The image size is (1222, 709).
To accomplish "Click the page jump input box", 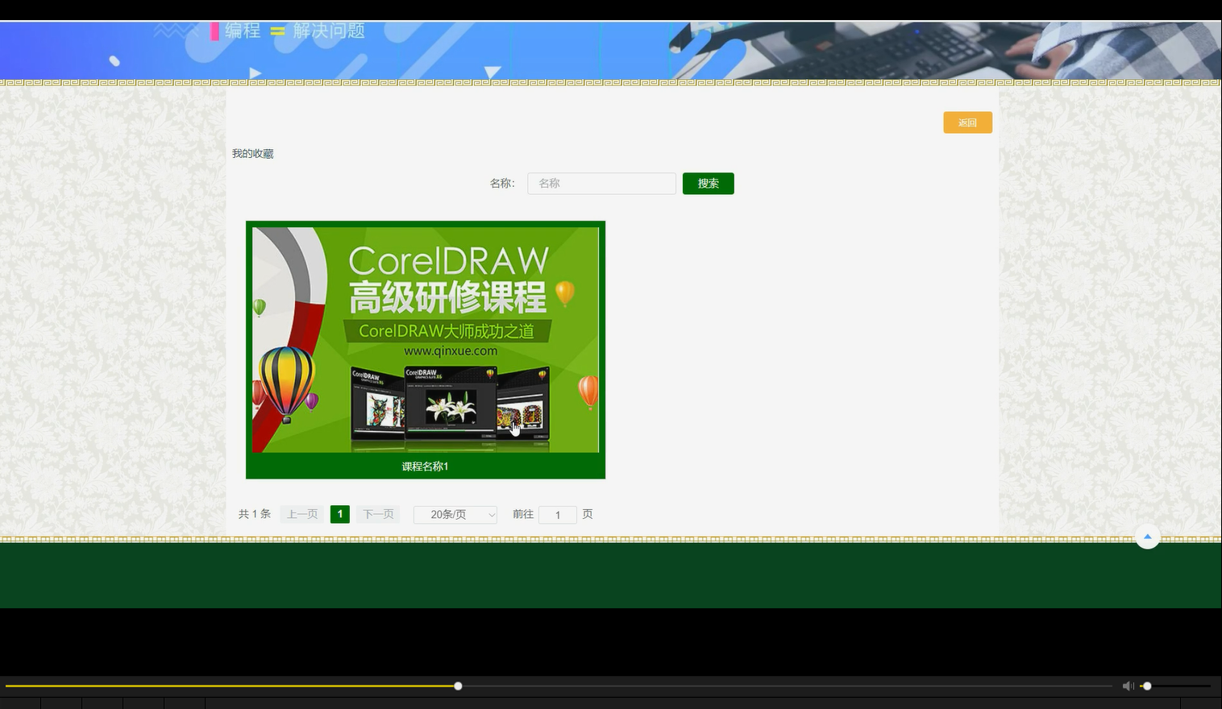I will pyautogui.click(x=557, y=514).
